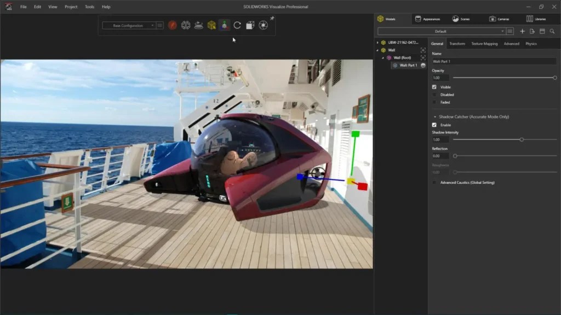Open the Base Configuration dropdown
Viewport: 561px width, 315px height.
129,25
